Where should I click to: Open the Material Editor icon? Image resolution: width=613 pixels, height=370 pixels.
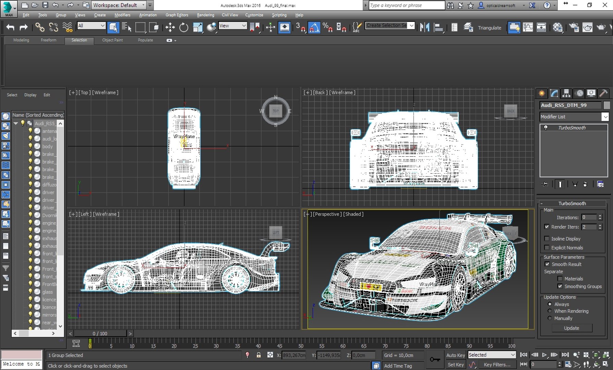[x=557, y=27]
